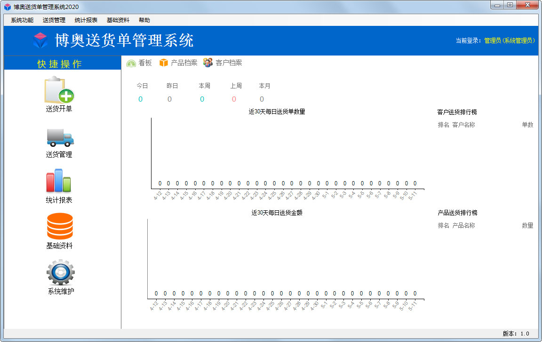
Task: Click the 上周 label
Action: tap(236, 86)
